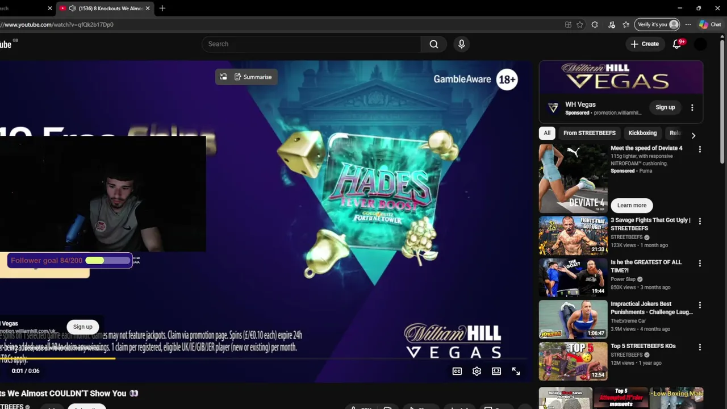Click picture-in-picture icon beside Summarise
This screenshot has width=727, height=409.
pyautogui.click(x=223, y=77)
